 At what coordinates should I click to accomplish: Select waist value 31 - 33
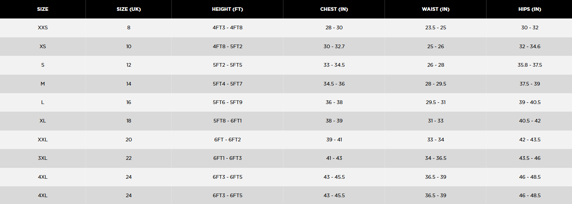pyautogui.click(x=436, y=121)
